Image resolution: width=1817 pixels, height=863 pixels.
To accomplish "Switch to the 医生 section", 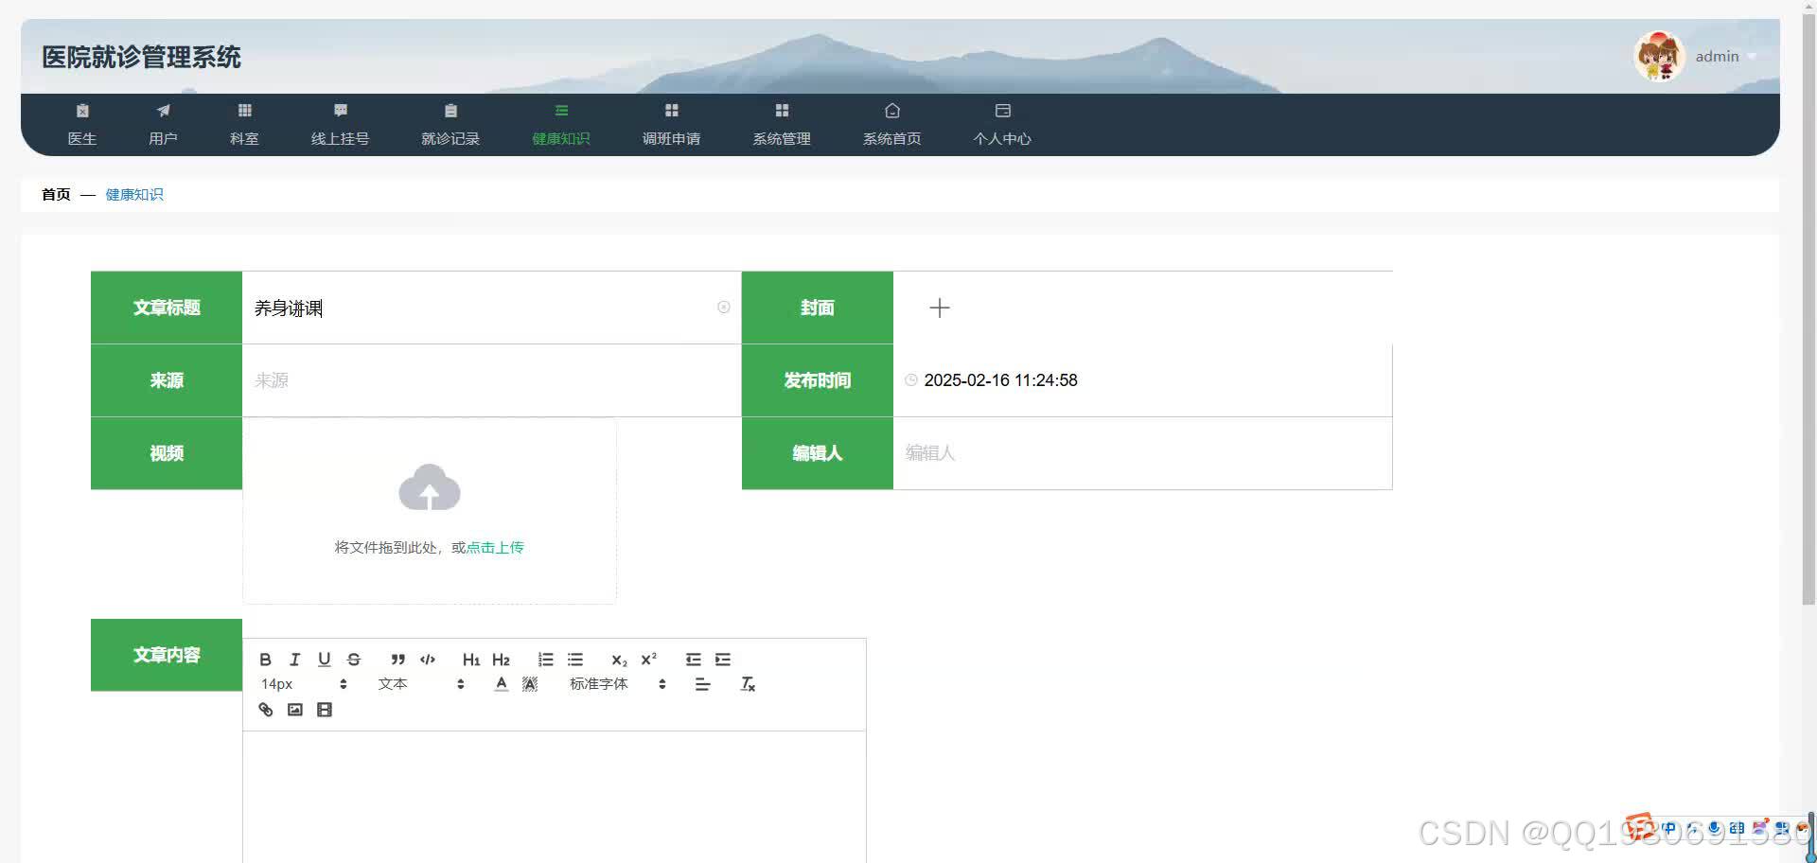I will coord(82,124).
